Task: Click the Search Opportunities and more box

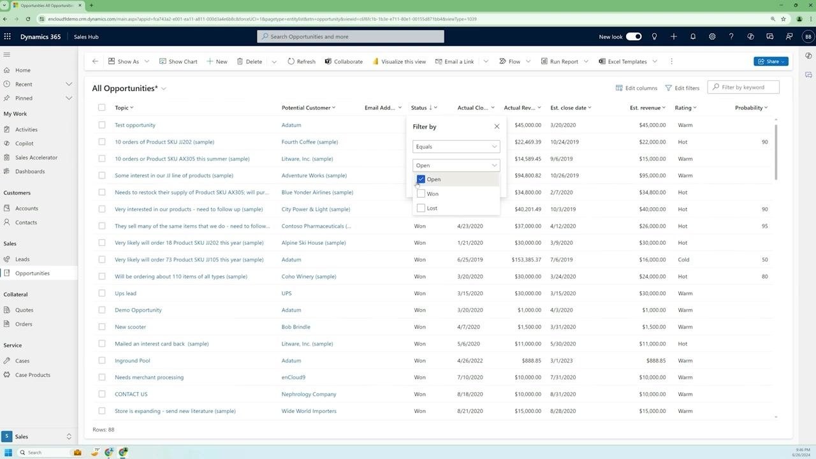Action: tap(351, 36)
